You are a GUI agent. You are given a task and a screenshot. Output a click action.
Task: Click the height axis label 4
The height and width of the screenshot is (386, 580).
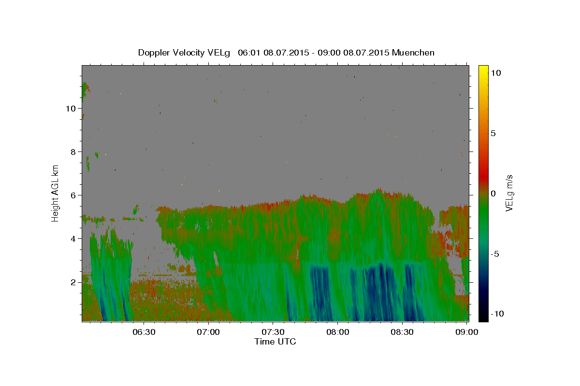(x=74, y=239)
